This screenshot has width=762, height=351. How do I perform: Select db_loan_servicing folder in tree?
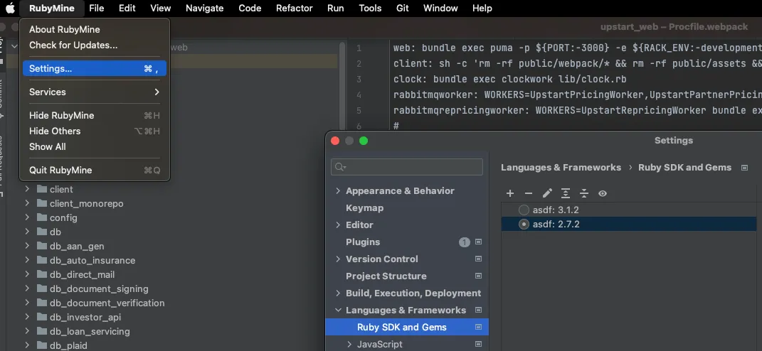click(x=90, y=332)
